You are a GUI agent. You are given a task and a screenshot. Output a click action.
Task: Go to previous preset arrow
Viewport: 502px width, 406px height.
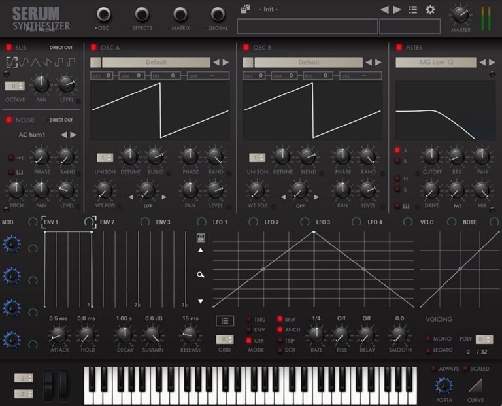tap(384, 10)
